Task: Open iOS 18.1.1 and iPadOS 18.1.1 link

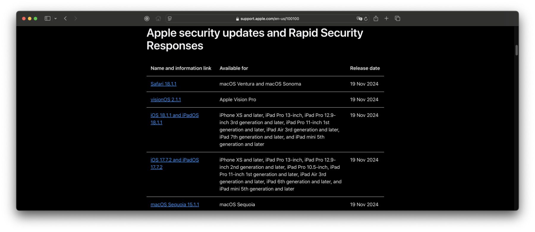Action: pyautogui.click(x=174, y=115)
